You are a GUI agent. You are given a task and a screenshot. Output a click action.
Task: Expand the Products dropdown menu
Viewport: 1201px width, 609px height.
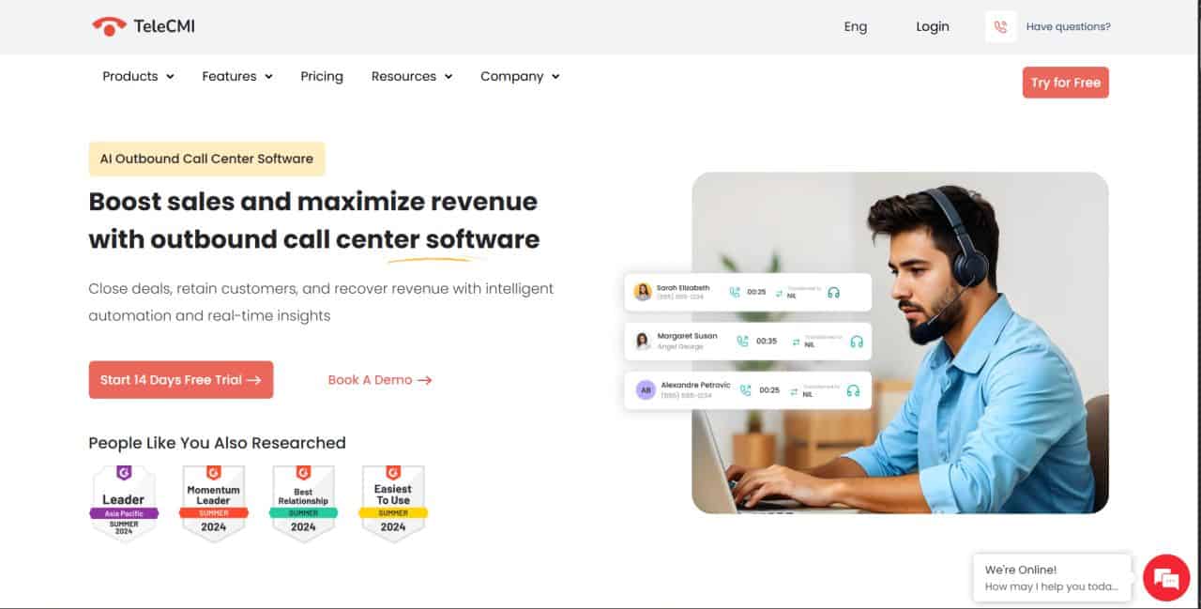[x=139, y=76]
